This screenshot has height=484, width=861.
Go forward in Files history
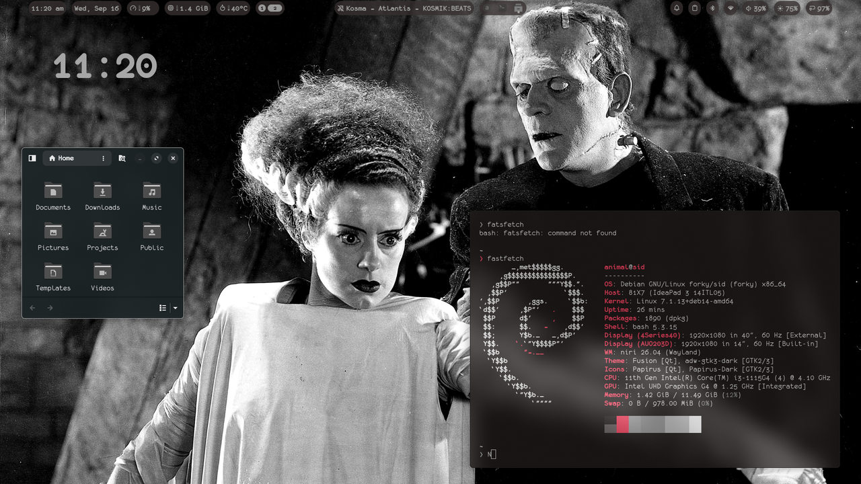click(50, 308)
